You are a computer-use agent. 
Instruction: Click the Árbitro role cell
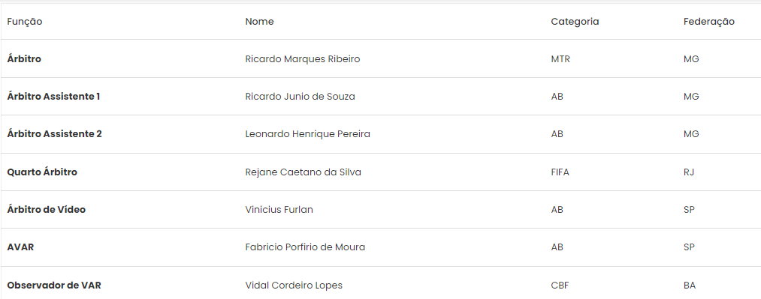click(x=24, y=58)
